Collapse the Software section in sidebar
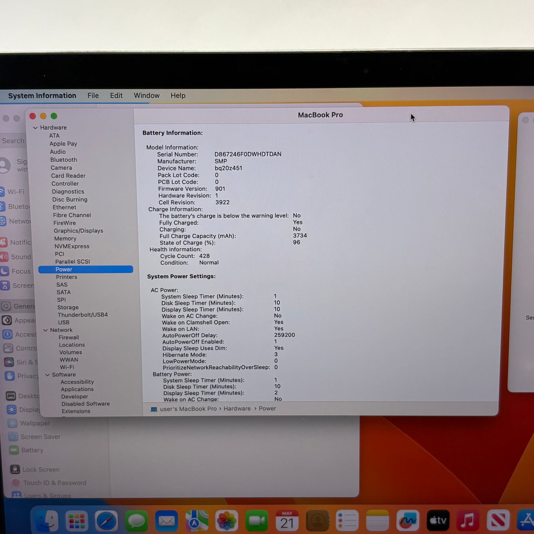This screenshot has width=534, height=534. (x=48, y=375)
